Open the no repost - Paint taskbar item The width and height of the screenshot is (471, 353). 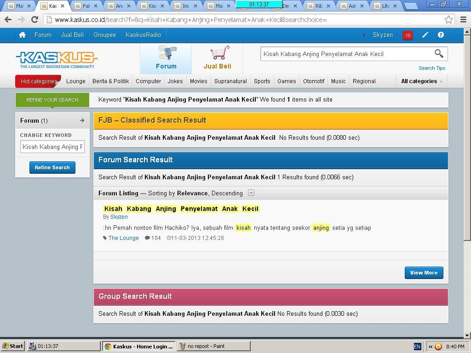[x=213, y=346]
